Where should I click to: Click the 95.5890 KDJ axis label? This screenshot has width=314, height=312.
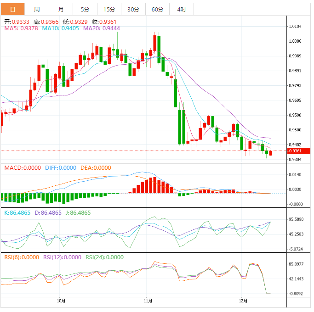click(x=296, y=219)
